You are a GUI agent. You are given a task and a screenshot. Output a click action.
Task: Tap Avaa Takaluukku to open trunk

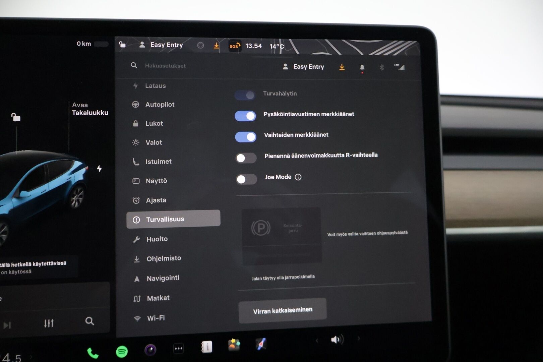90,109
